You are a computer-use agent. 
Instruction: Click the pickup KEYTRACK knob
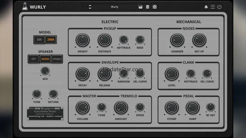124,39
